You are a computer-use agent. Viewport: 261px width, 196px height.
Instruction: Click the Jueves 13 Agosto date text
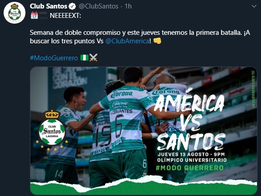pyautogui.click(x=191, y=154)
